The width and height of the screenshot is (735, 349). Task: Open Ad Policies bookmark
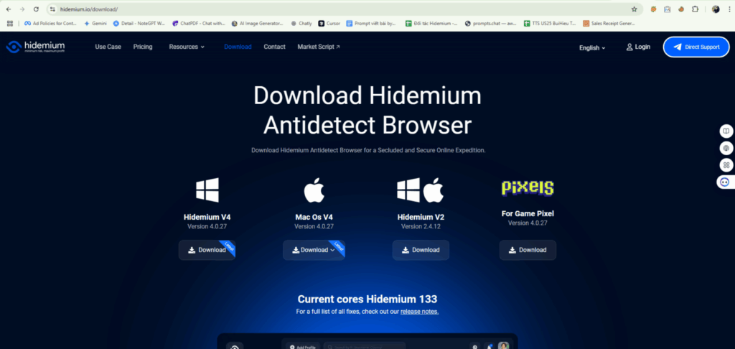point(50,23)
